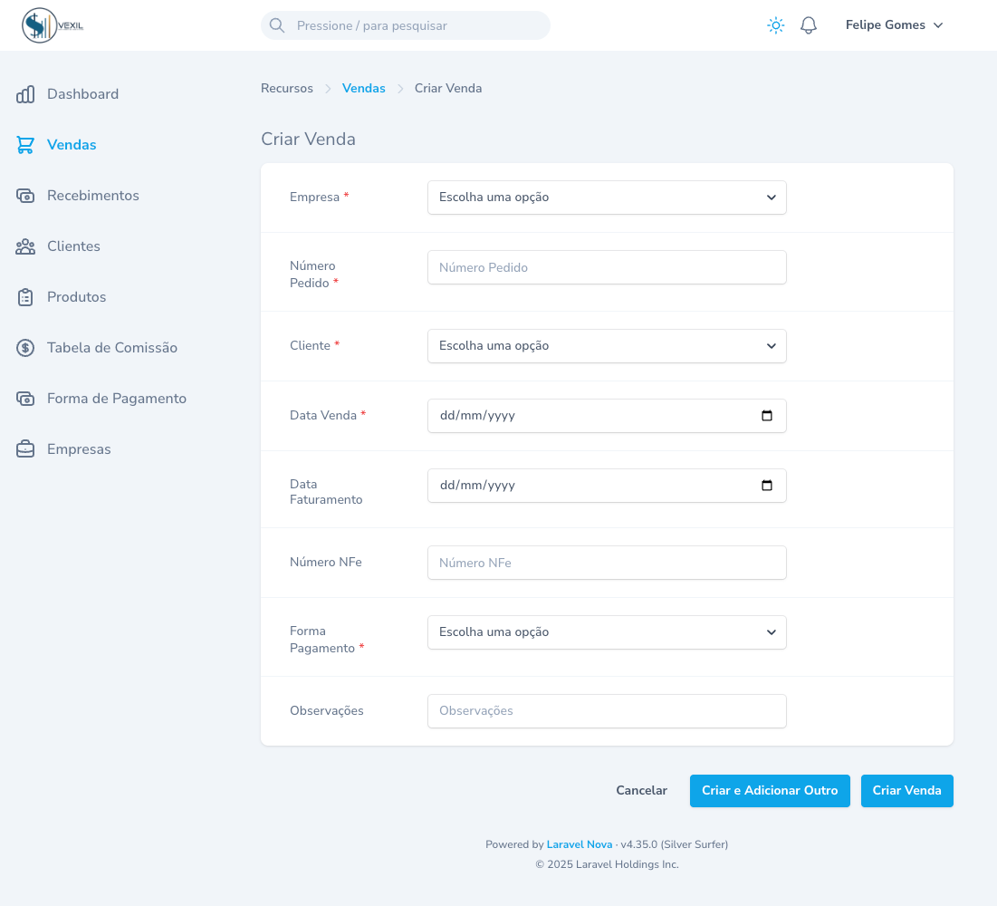Expand the Empresa dropdown
This screenshot has width=997, height=906.
[607, 198]
